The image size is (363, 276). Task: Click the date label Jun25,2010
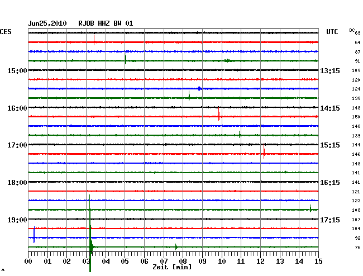pos(47,23)
